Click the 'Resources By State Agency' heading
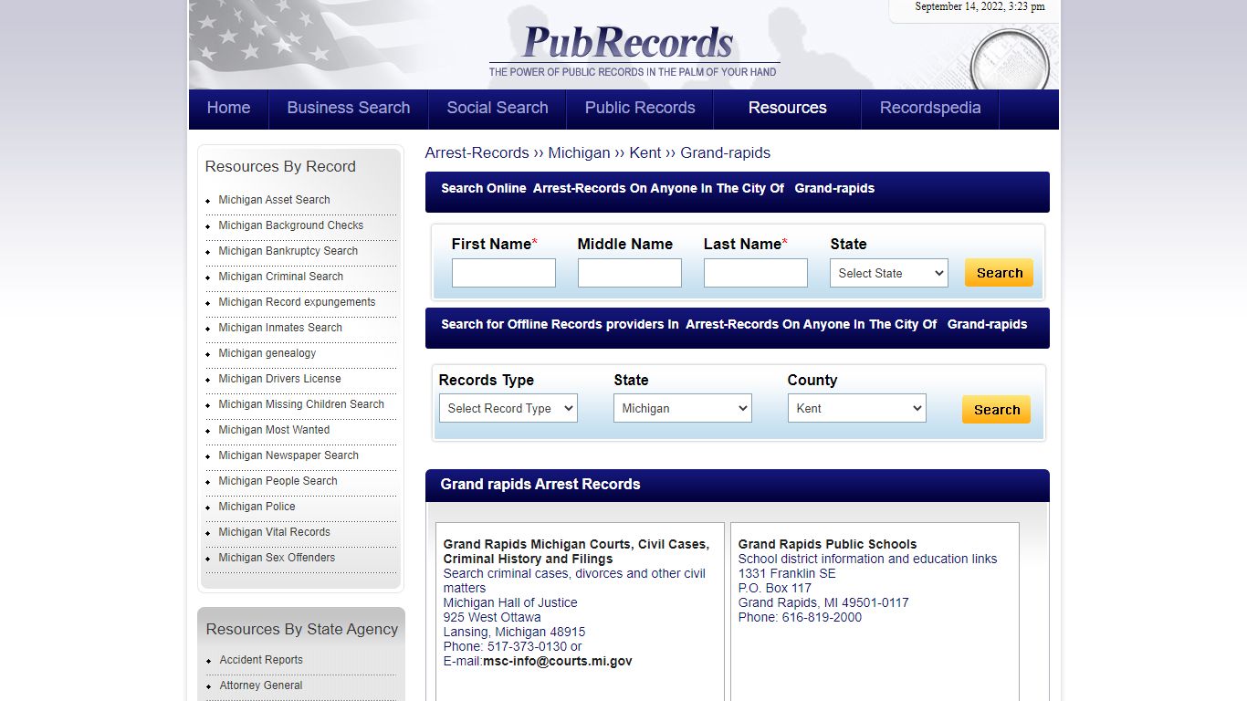The height and width of the screenshot is (701, 1247). (302, 629)
